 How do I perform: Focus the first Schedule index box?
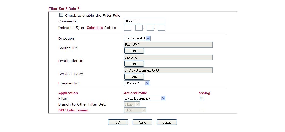[128, 28]
